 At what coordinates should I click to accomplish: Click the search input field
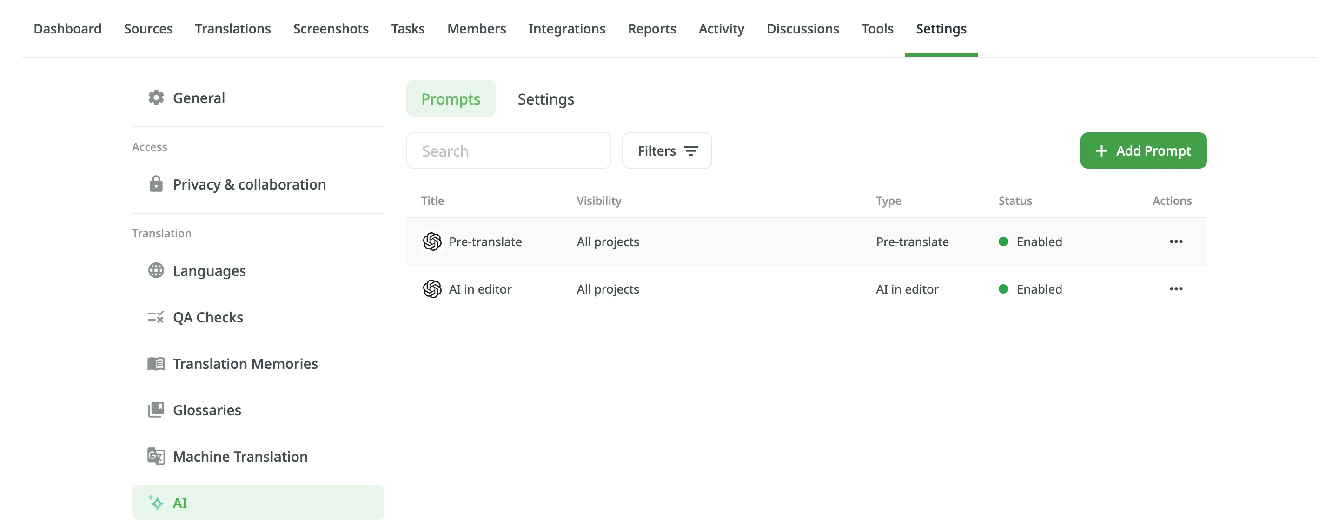(x=509, y=150)
